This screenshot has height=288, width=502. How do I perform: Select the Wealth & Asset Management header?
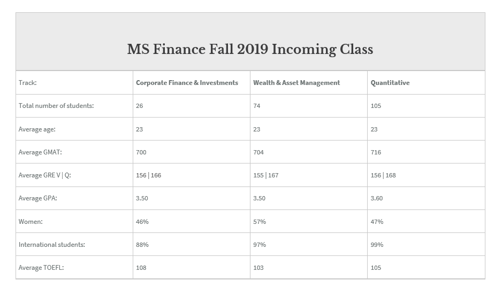(x=296, y=83)
